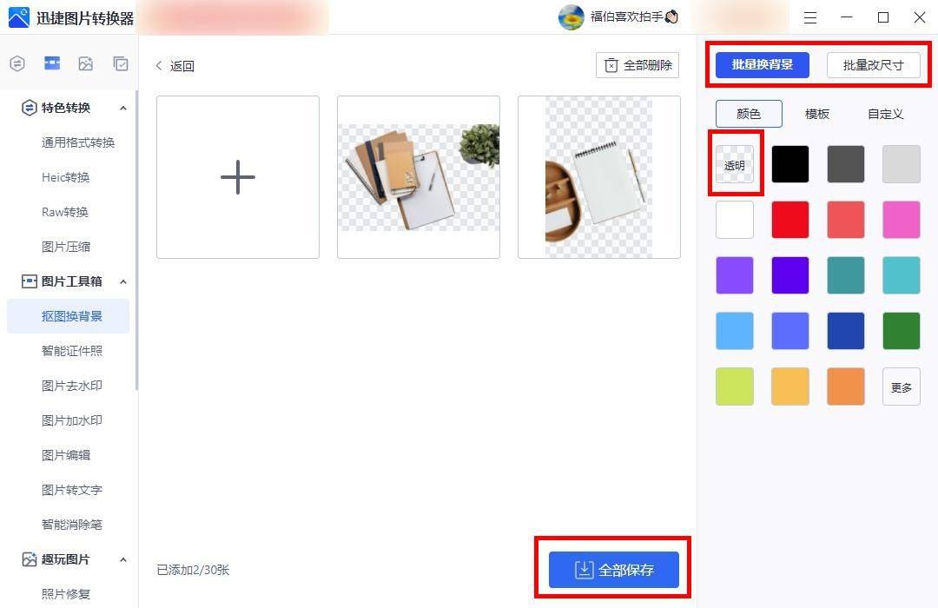
Task: Collapse the 特色转换 section
Action: (x=122, y=109)
